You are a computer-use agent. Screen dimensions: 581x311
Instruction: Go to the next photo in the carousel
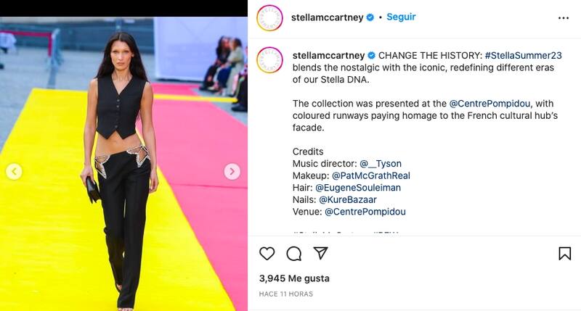coord(232,172)
